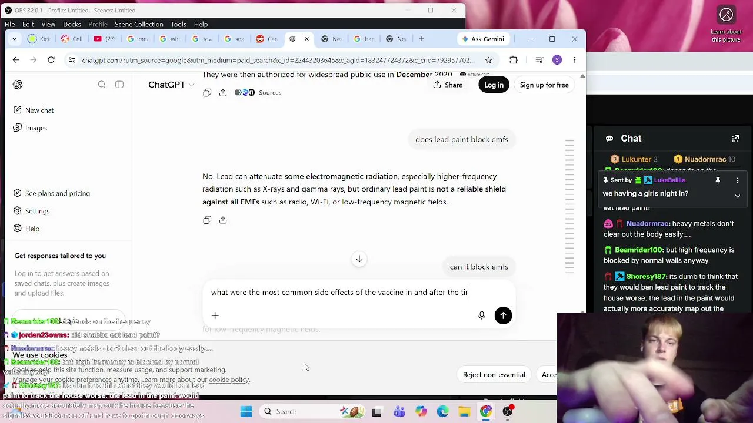The width and height of the screenshot is (753, 423).
Task: Open Help in the ChatGPT sidebar
Action: [x=27, y=229]
